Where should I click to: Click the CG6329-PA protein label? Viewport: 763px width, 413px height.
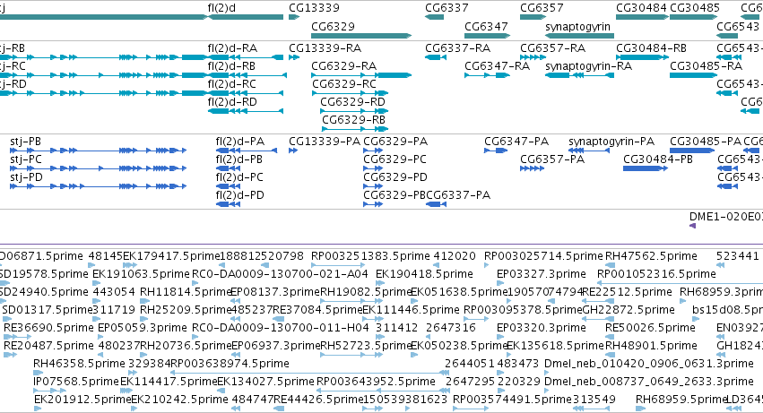coord(395,142)
